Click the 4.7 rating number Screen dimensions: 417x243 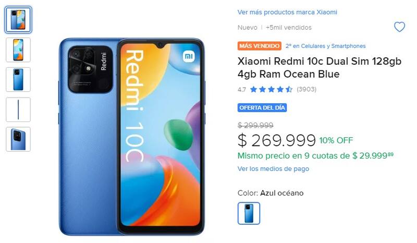tap(242, 89)
